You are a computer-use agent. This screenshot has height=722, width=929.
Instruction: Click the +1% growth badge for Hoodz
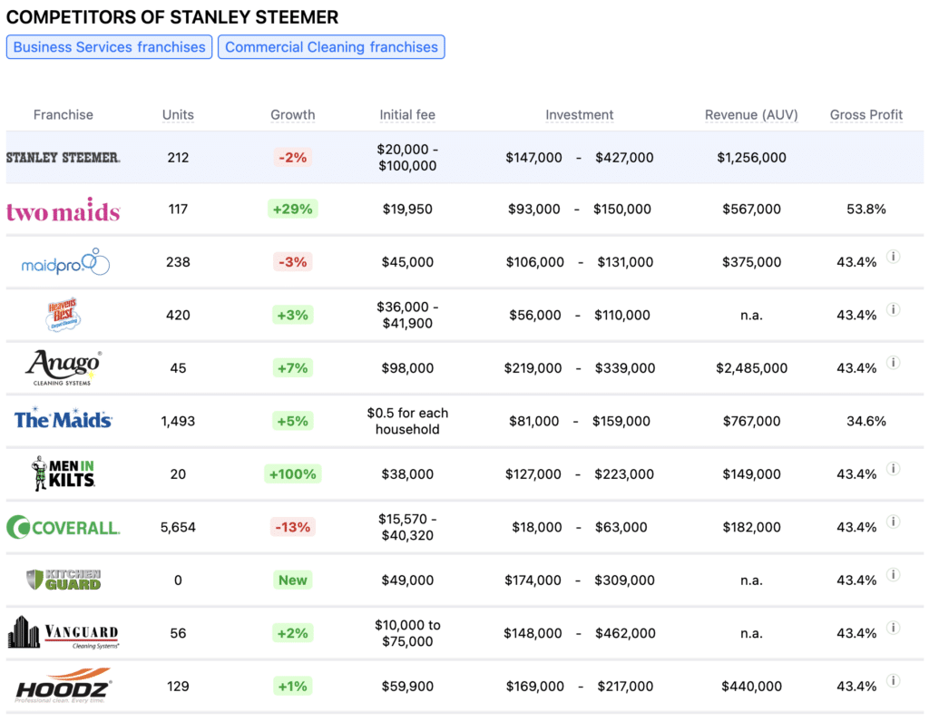coord(293,686)
